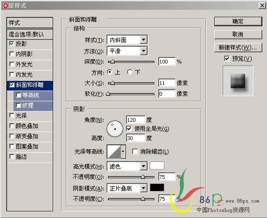Select the 等高线 (Contour) sub-item
Viewport: 267px width, 218px height.
tap(33, 95)
